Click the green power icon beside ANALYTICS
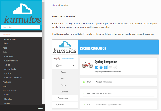Image resolution: width=161 pixels, height=111 pixels. tap(84, 93)
